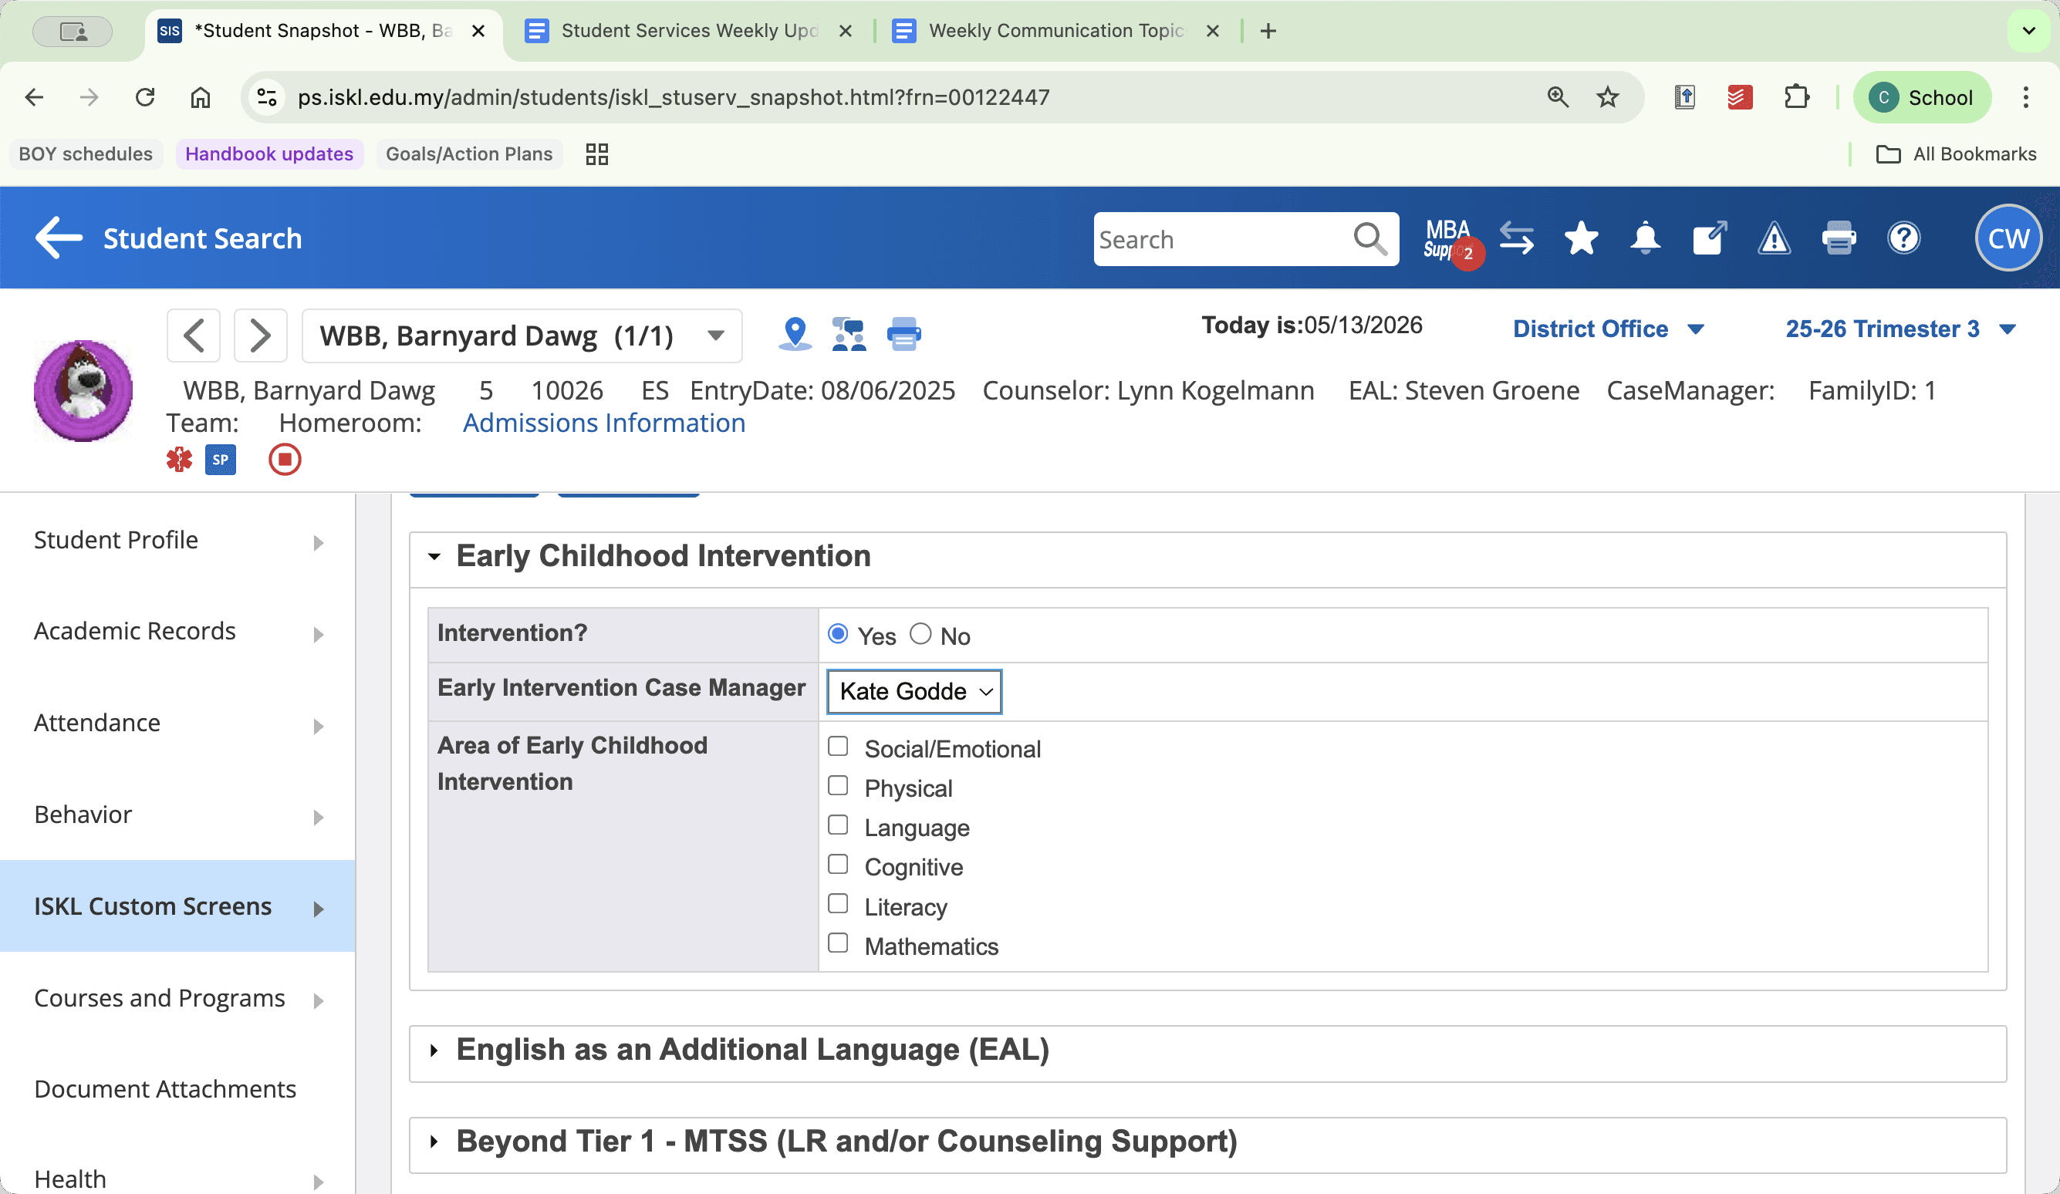
Task: Click the blue SP alert badge
Action: tap(220, 459)
